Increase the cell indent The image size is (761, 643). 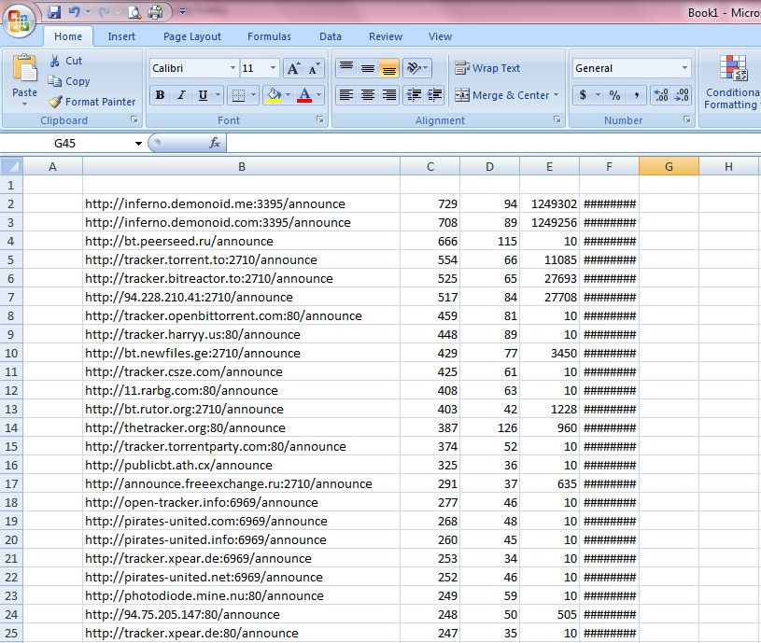(435, 95)
